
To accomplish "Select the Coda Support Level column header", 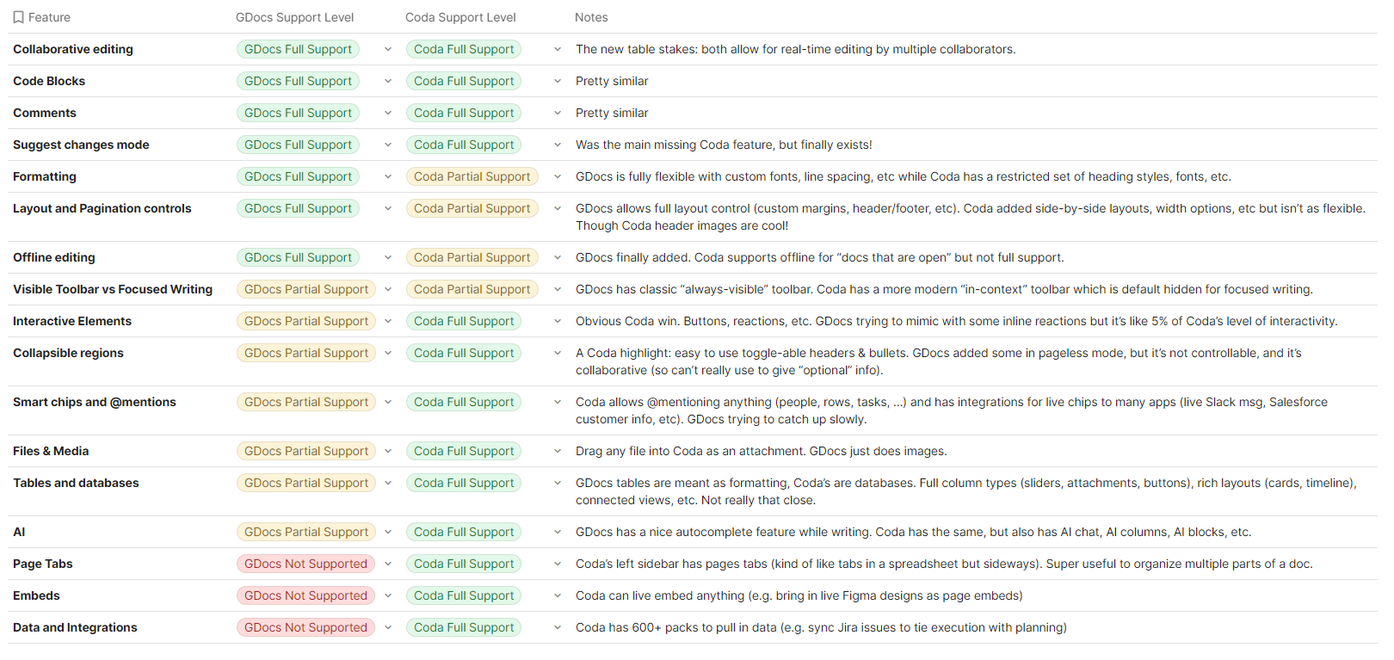I will [460, 17].
